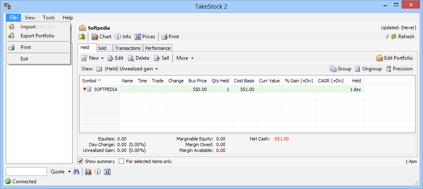
Task: Open the (Held) Unrealized gain view dropdown
Action: click(x=131, y=69)
